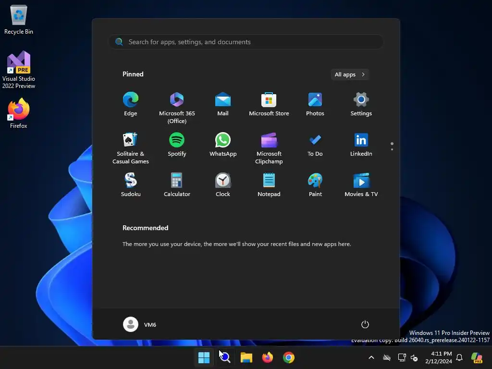Open Movies & TV app
Image resolution: width=492 pixels, height=369 pixels.
click(361, 185)
